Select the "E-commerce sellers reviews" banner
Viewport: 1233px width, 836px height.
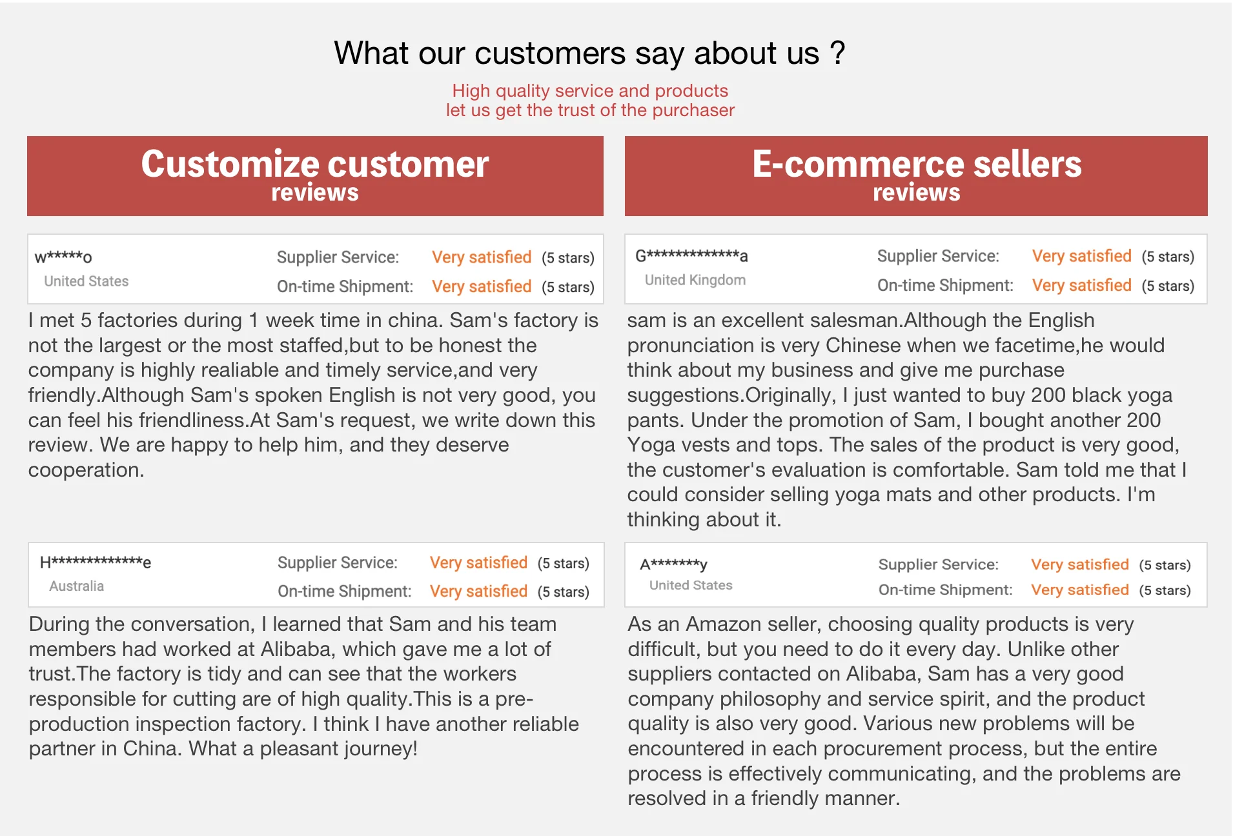tap(916, 175)
